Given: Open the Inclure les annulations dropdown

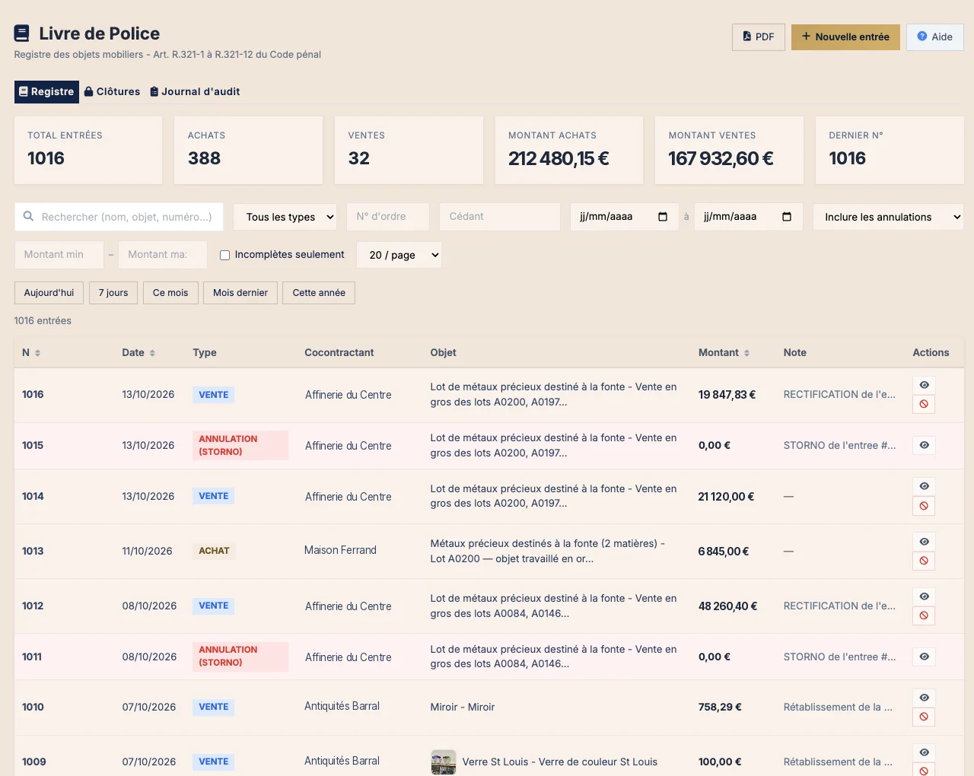Looking at the screenshot, I should tap(888, 217).
